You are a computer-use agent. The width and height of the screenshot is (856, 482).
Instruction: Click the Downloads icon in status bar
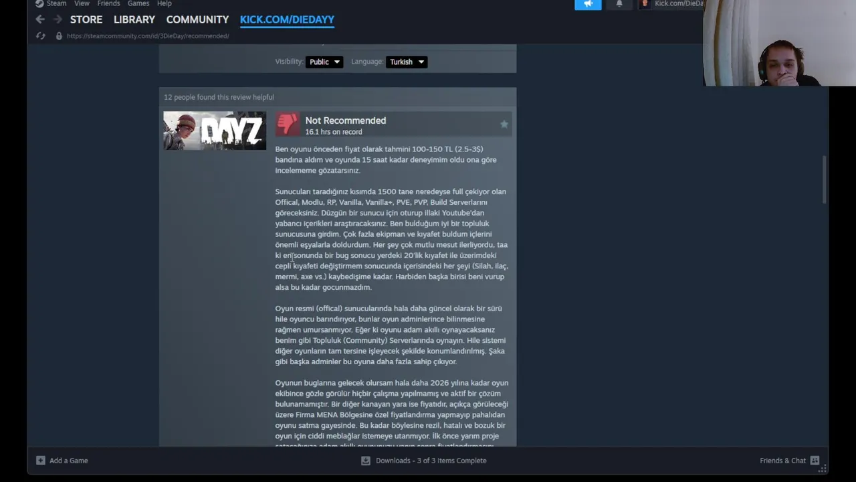(x=366, y=461)
